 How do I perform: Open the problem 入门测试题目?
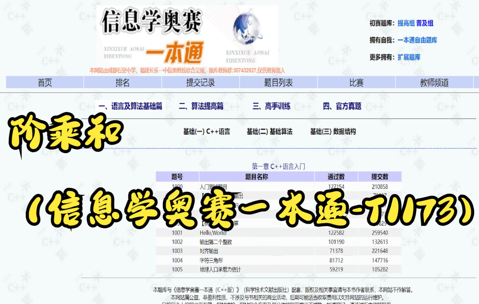[x=213, y=187]
